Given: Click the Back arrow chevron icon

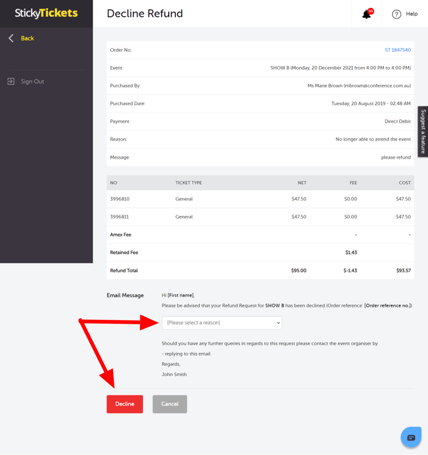Looking at the screenshot, I should pyautogui.click(x=11, y=39).
